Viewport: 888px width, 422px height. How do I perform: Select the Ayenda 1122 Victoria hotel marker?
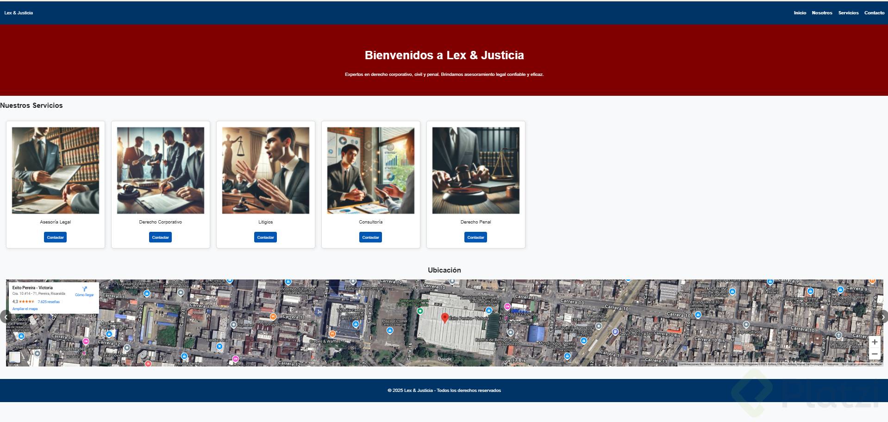coord(507,306)
